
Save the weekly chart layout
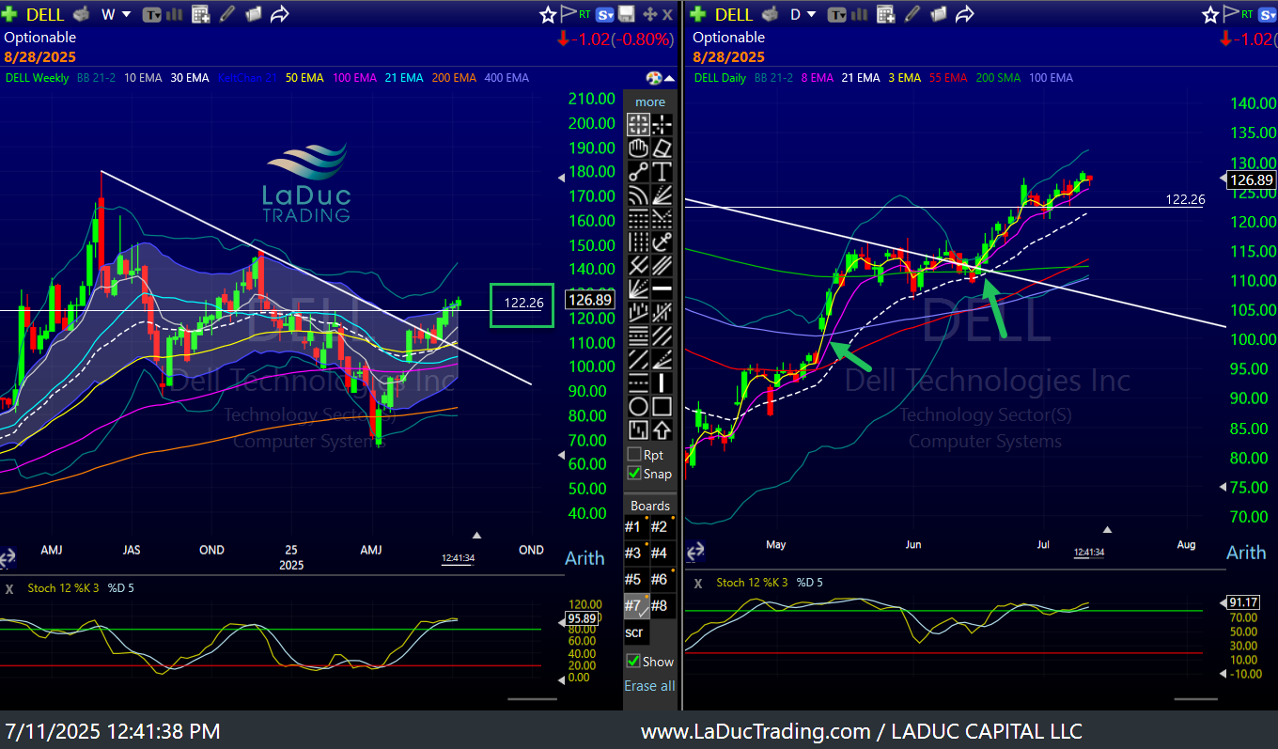pyautogui.click(x=626, y=13)
